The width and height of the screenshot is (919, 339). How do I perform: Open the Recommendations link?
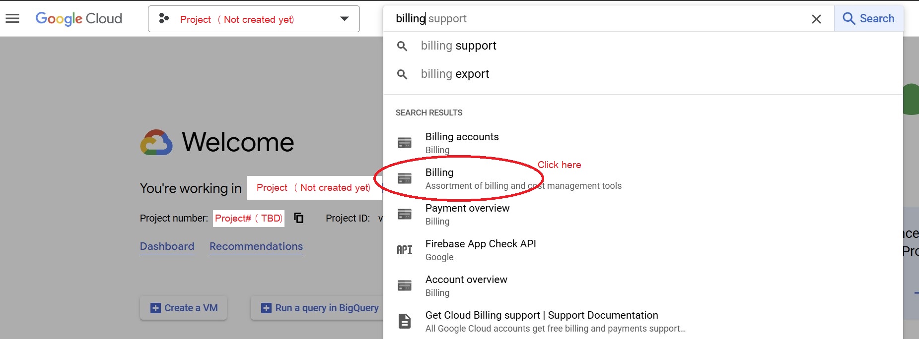click(256, 246)
